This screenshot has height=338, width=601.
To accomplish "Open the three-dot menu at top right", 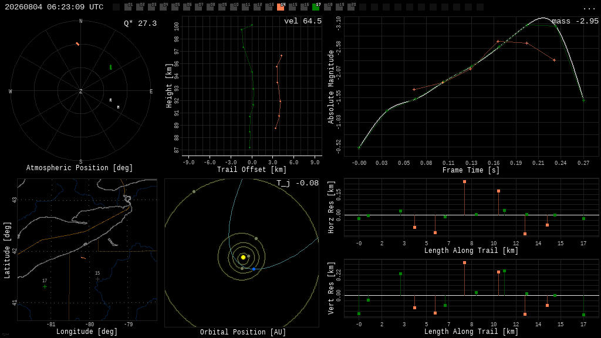I will point(589,8).
